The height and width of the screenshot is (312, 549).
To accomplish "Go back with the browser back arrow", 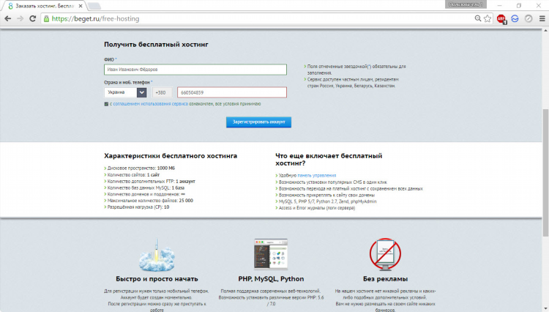I will pos(8,18).
